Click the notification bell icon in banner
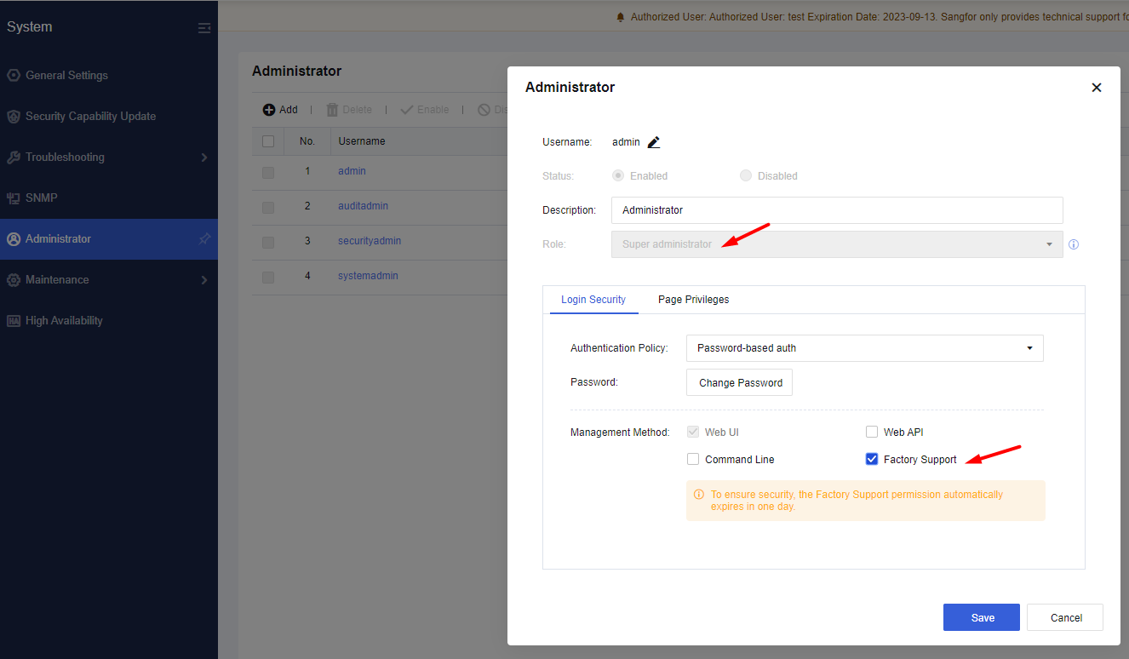The width and height of the screenshot is (1129, 659). [621, 17]
